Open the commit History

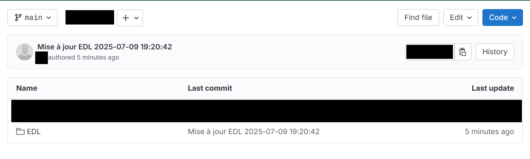(495, 52)
